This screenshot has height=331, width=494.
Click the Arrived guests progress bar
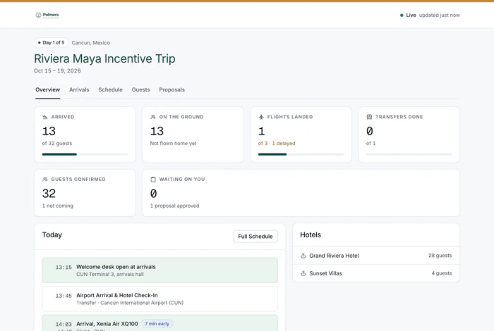tap(85, 154)
